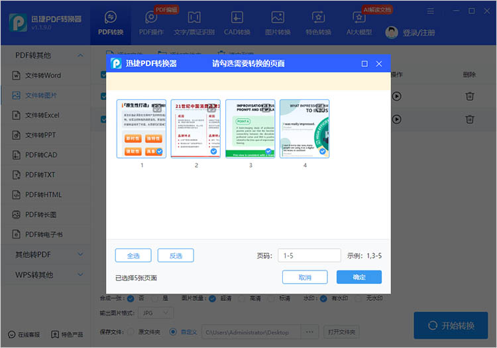
Task: Open the main window hamburger menu
Action: point(430,11)
